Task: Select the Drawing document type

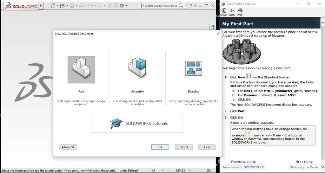Action: tap(194, 68)
